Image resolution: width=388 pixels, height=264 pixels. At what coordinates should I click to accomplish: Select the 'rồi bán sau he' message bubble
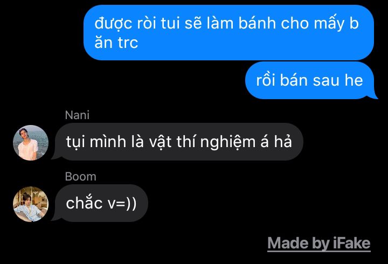click(310, 80)
